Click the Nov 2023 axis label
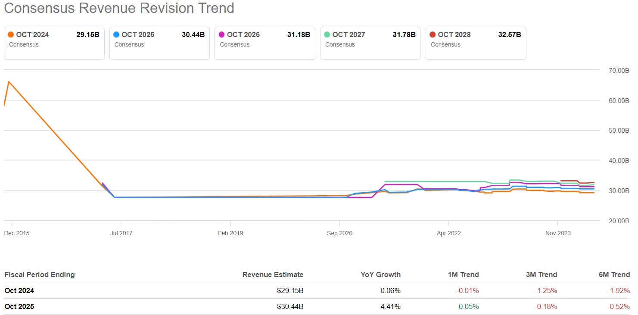 point(557,233)
